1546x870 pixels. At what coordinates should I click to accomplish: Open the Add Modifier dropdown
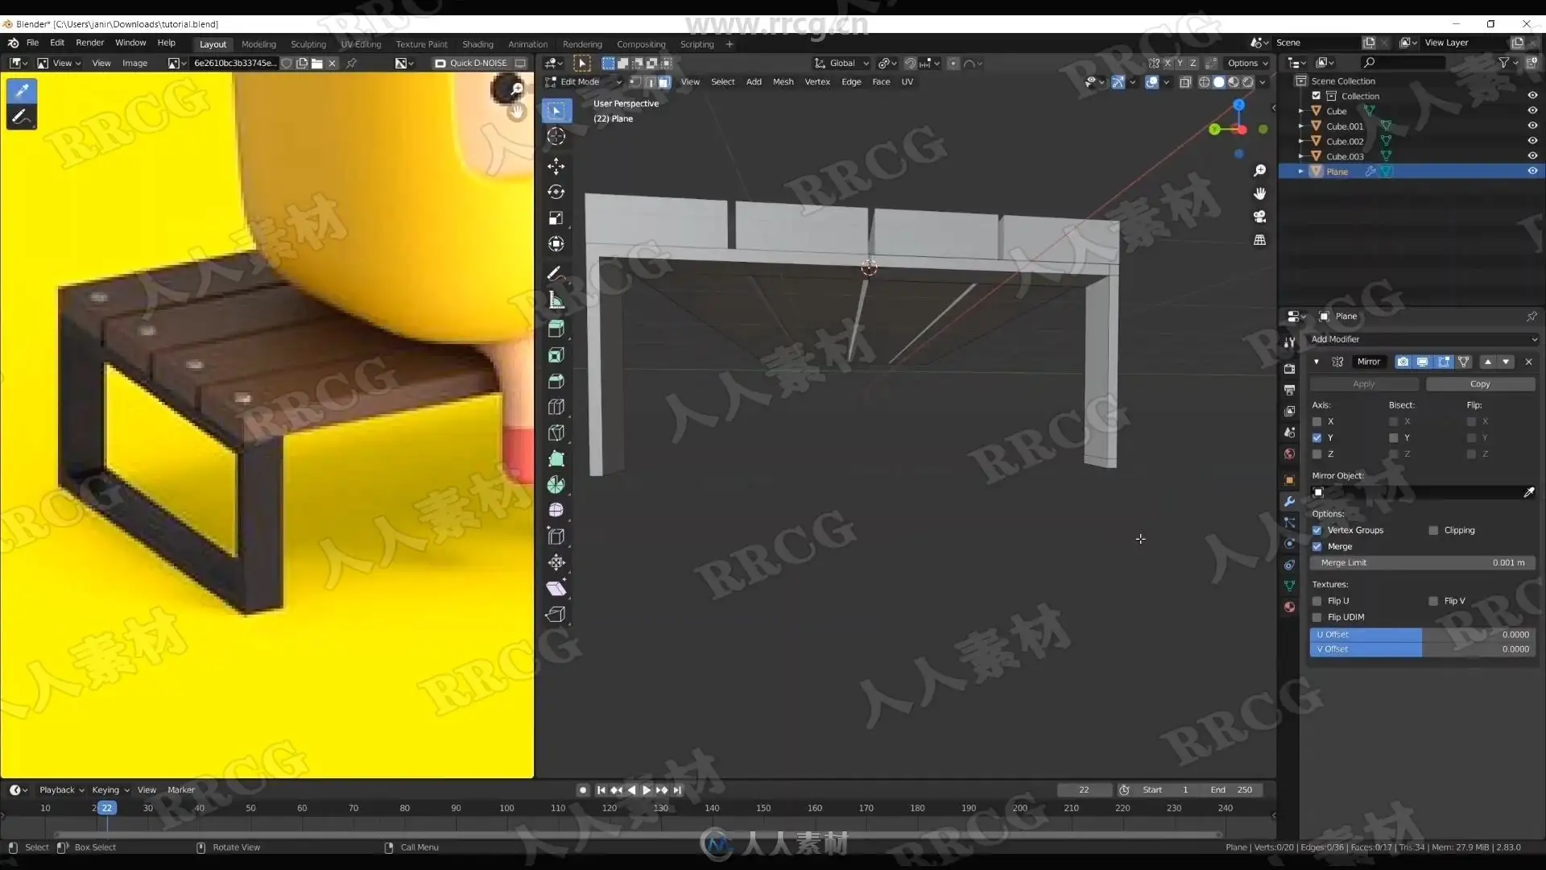(x=1422, y=339)
